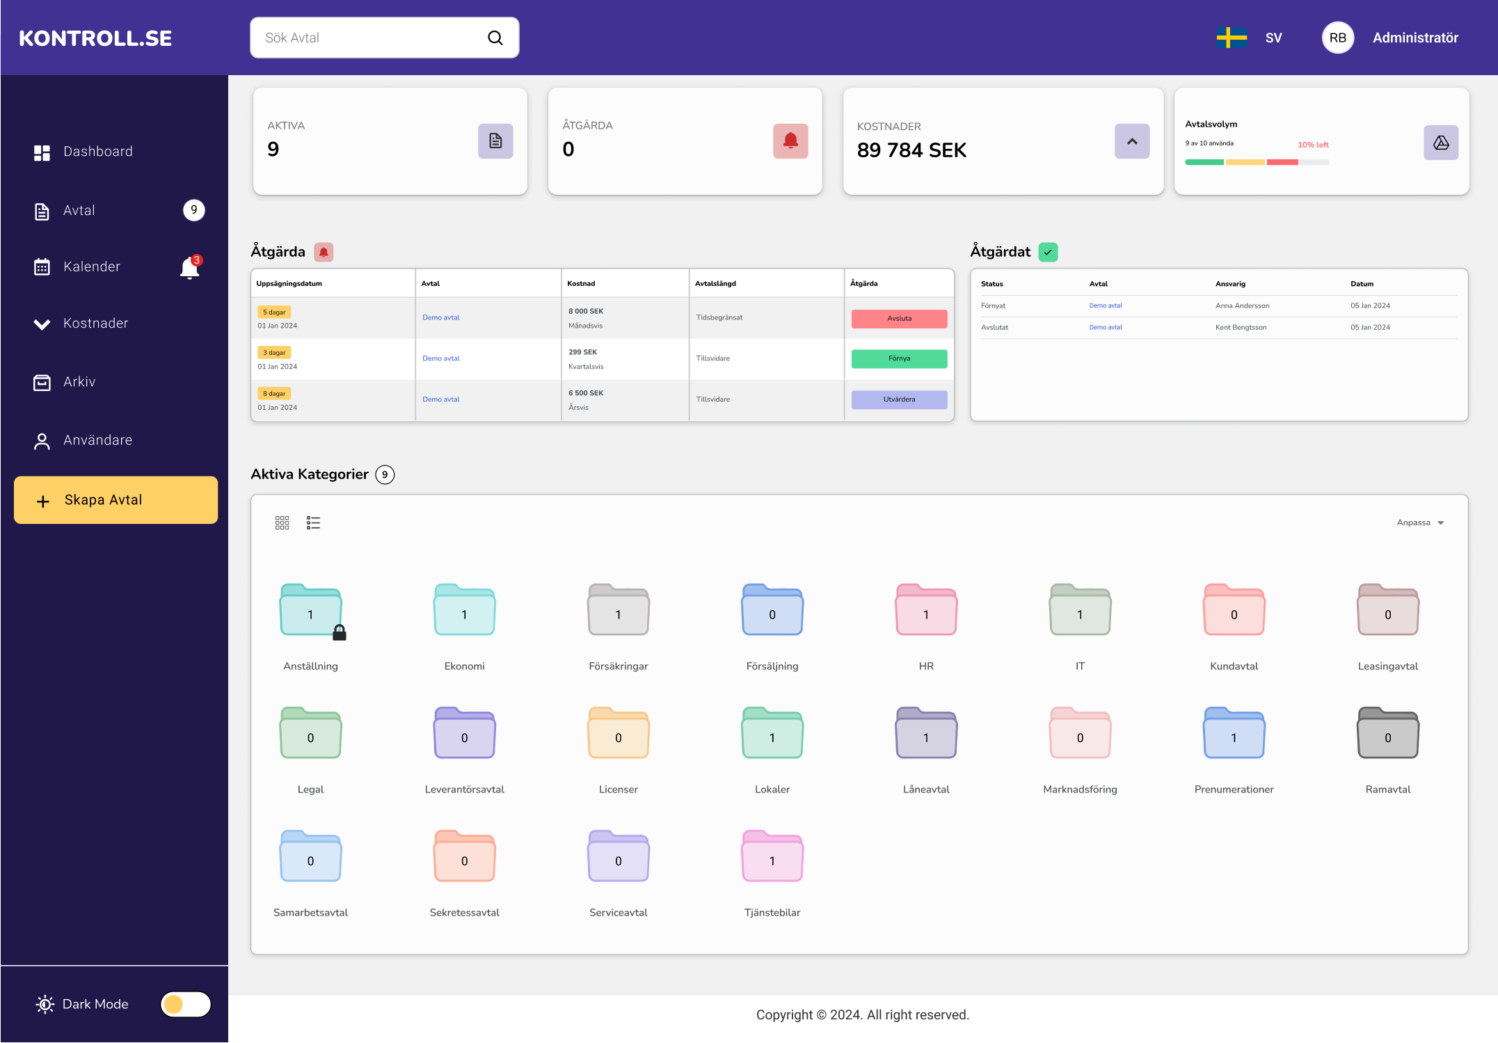Toggle the Dark Mode switch
This screenshot has width=1498, height=1043.
tap(185, 1004)
